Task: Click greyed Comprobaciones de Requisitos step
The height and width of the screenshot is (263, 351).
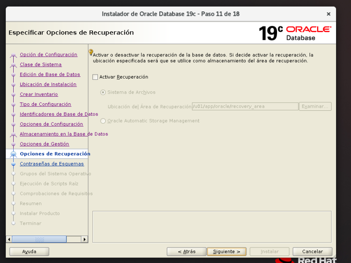Action: tap(56, 193)
